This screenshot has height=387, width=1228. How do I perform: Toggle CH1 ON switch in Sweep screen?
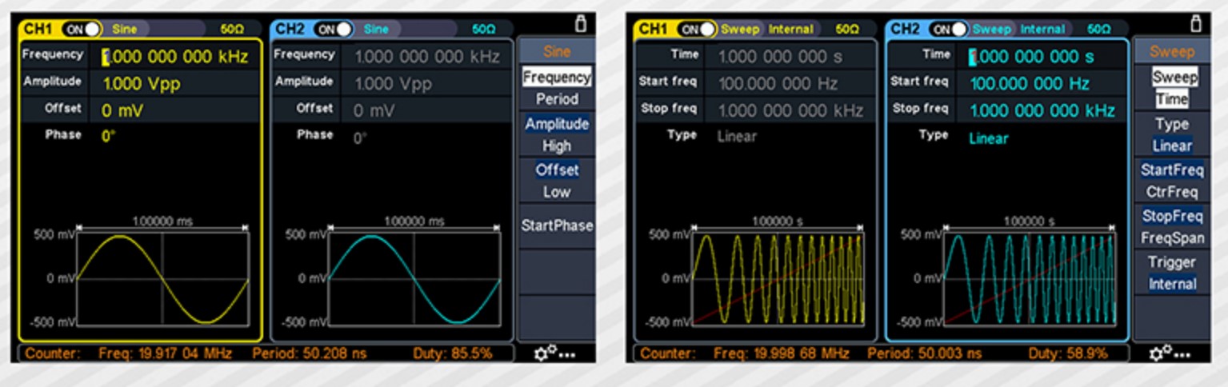coord(698,29)
